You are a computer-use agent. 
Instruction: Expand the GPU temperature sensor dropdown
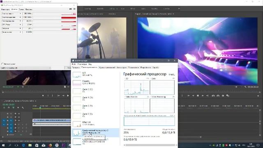point(20,21)
